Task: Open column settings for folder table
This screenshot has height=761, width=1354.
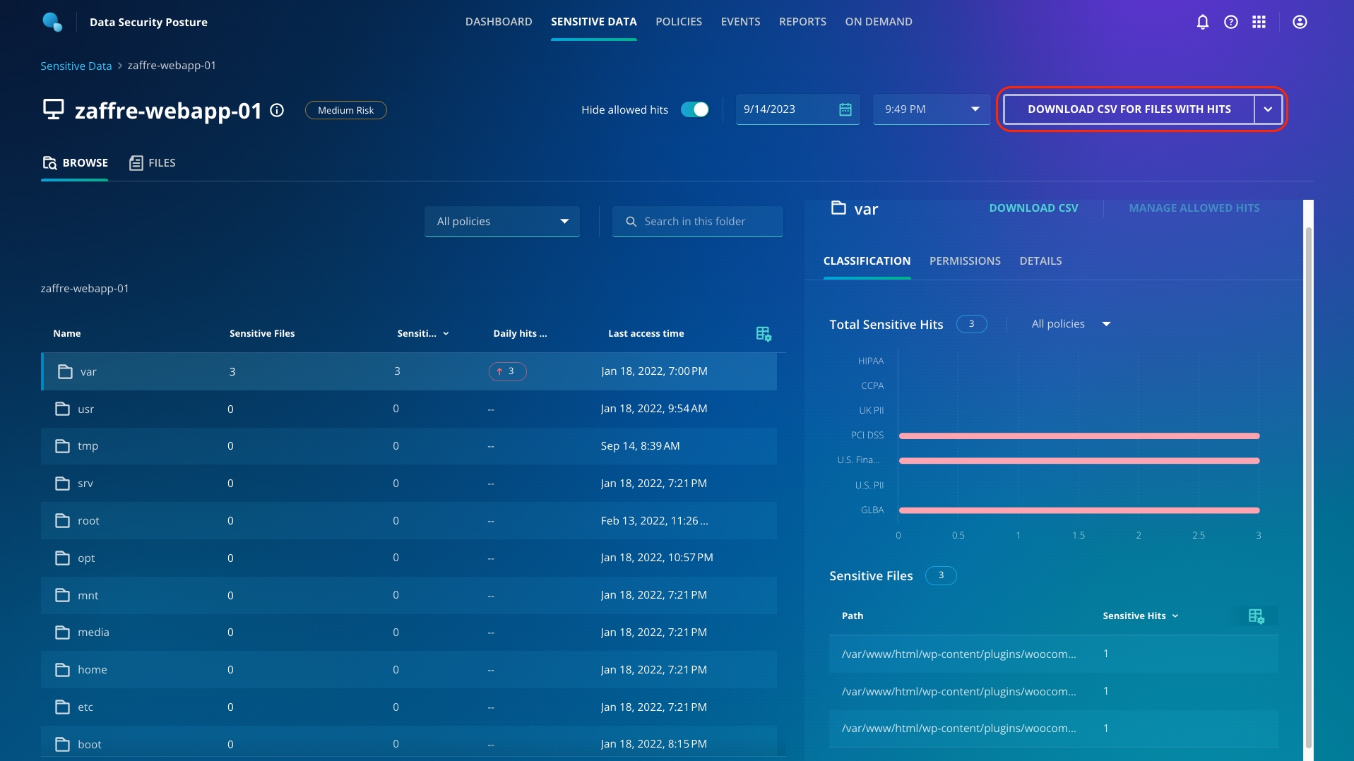Action: click(763, 334)
